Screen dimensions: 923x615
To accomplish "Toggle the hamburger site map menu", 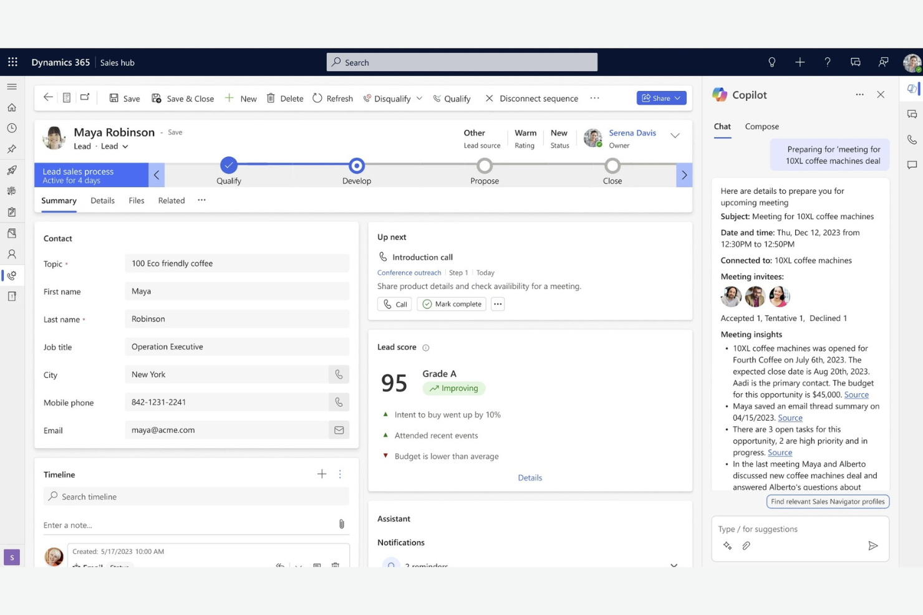I will (x=12, y=87).
